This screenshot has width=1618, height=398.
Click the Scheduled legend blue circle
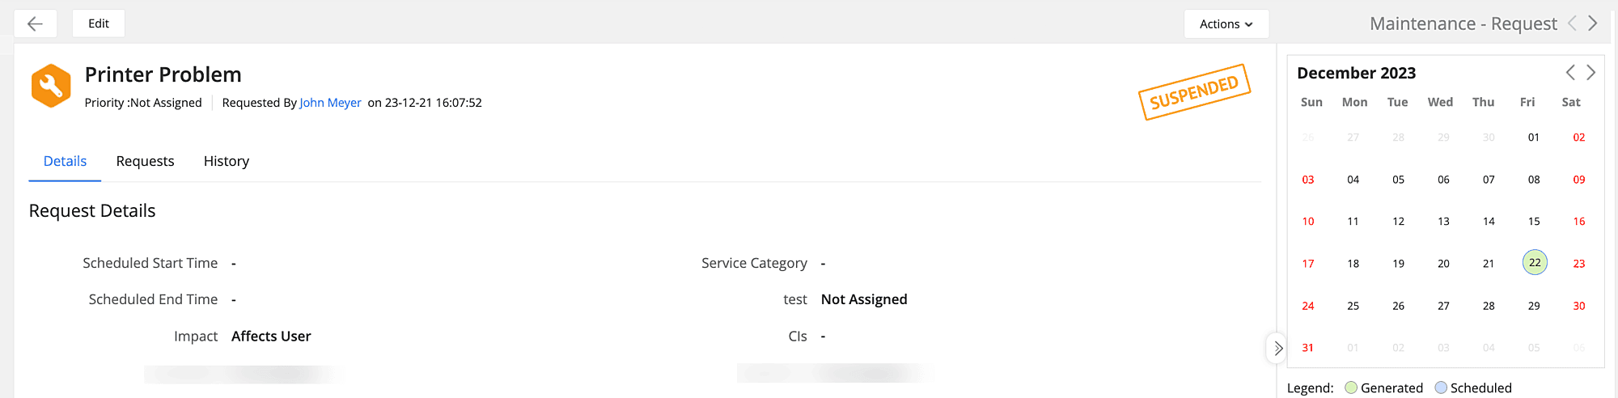(x=1440, y=387)
